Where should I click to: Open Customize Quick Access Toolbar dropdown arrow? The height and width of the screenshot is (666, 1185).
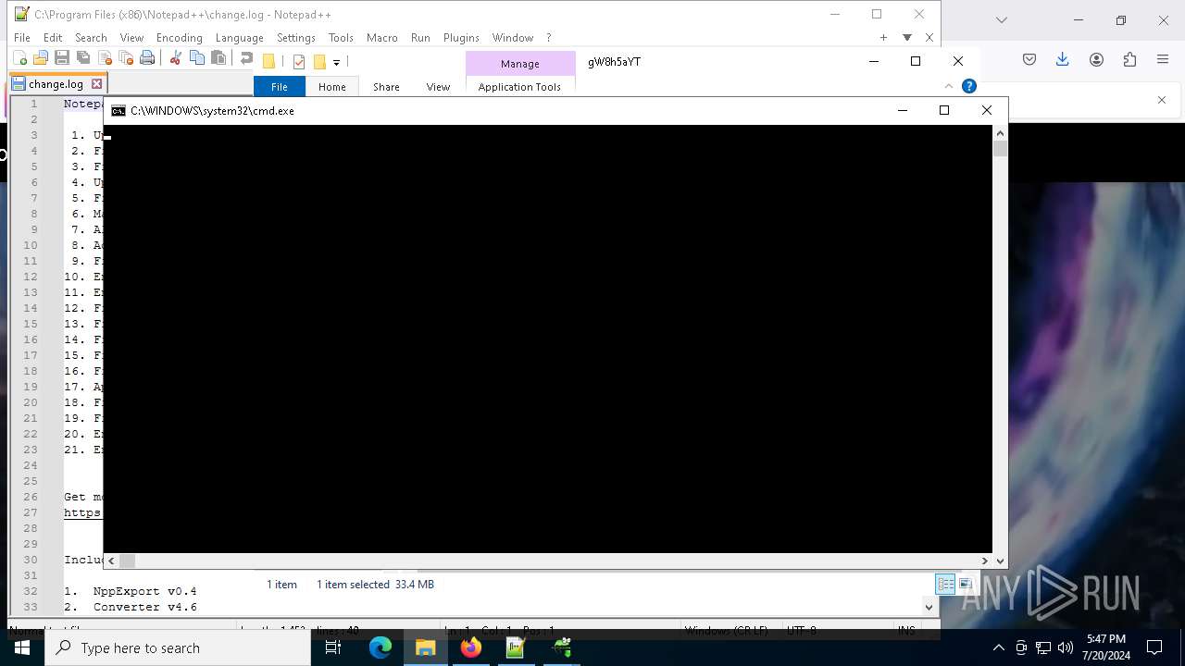[x=336, y=62]
